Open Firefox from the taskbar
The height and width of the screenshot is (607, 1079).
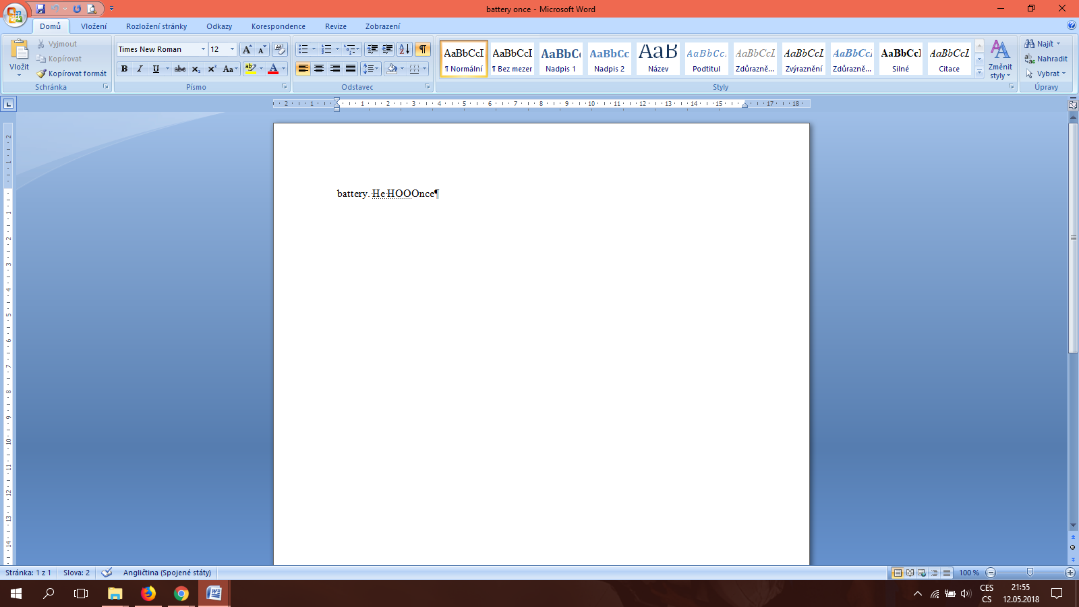click(148, 594)
